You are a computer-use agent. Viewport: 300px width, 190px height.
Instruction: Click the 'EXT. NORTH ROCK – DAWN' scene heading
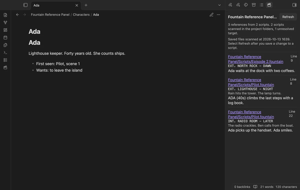[x=249, y=66]
